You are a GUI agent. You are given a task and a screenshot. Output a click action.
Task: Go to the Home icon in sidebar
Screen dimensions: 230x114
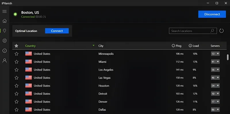[x=5, y=21]
